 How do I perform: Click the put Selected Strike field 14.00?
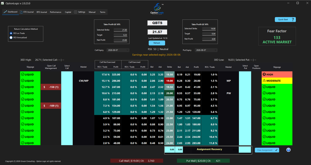(209, 29)
